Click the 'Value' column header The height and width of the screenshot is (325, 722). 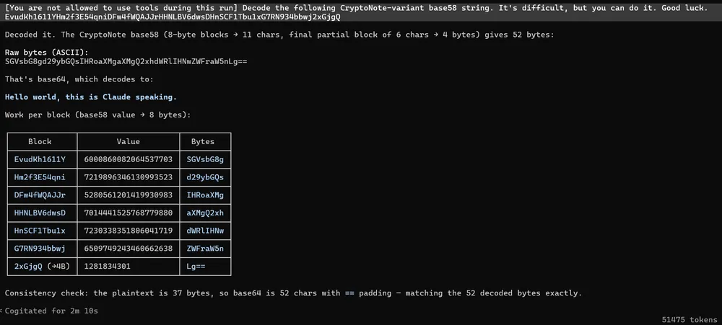pyautogui.click(x=128, y=141)
